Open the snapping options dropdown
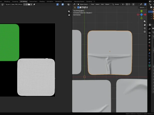Screen dimensions: 154x115 [130, 4]
